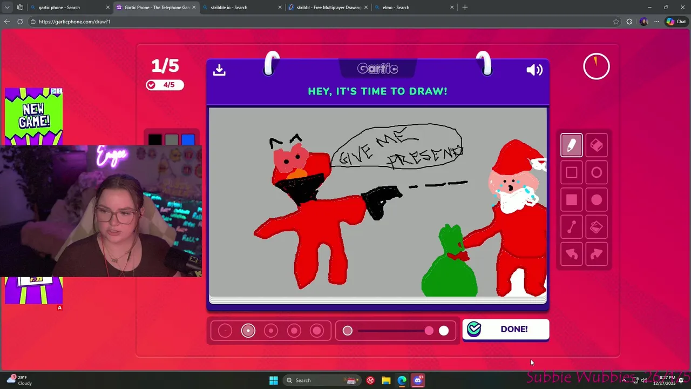Screen dimensions: 691x389
Task: Open Microsoft Edge from the taskbar
Action: pyautogui.click(x=402, y=380)
